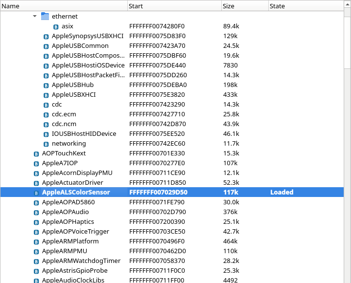Click the cdc bundle icon
351x283 pixels.
click(x=46, y=105)
